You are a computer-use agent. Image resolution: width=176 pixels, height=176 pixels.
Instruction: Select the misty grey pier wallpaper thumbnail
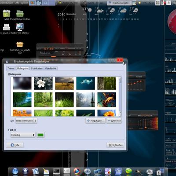coord(85,99)
